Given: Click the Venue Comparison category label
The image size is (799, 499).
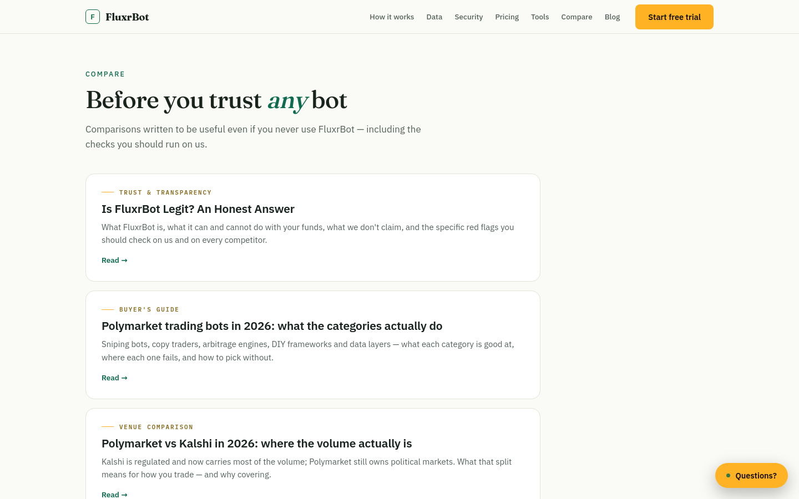Looking at the screenshot, I should 156,427.
